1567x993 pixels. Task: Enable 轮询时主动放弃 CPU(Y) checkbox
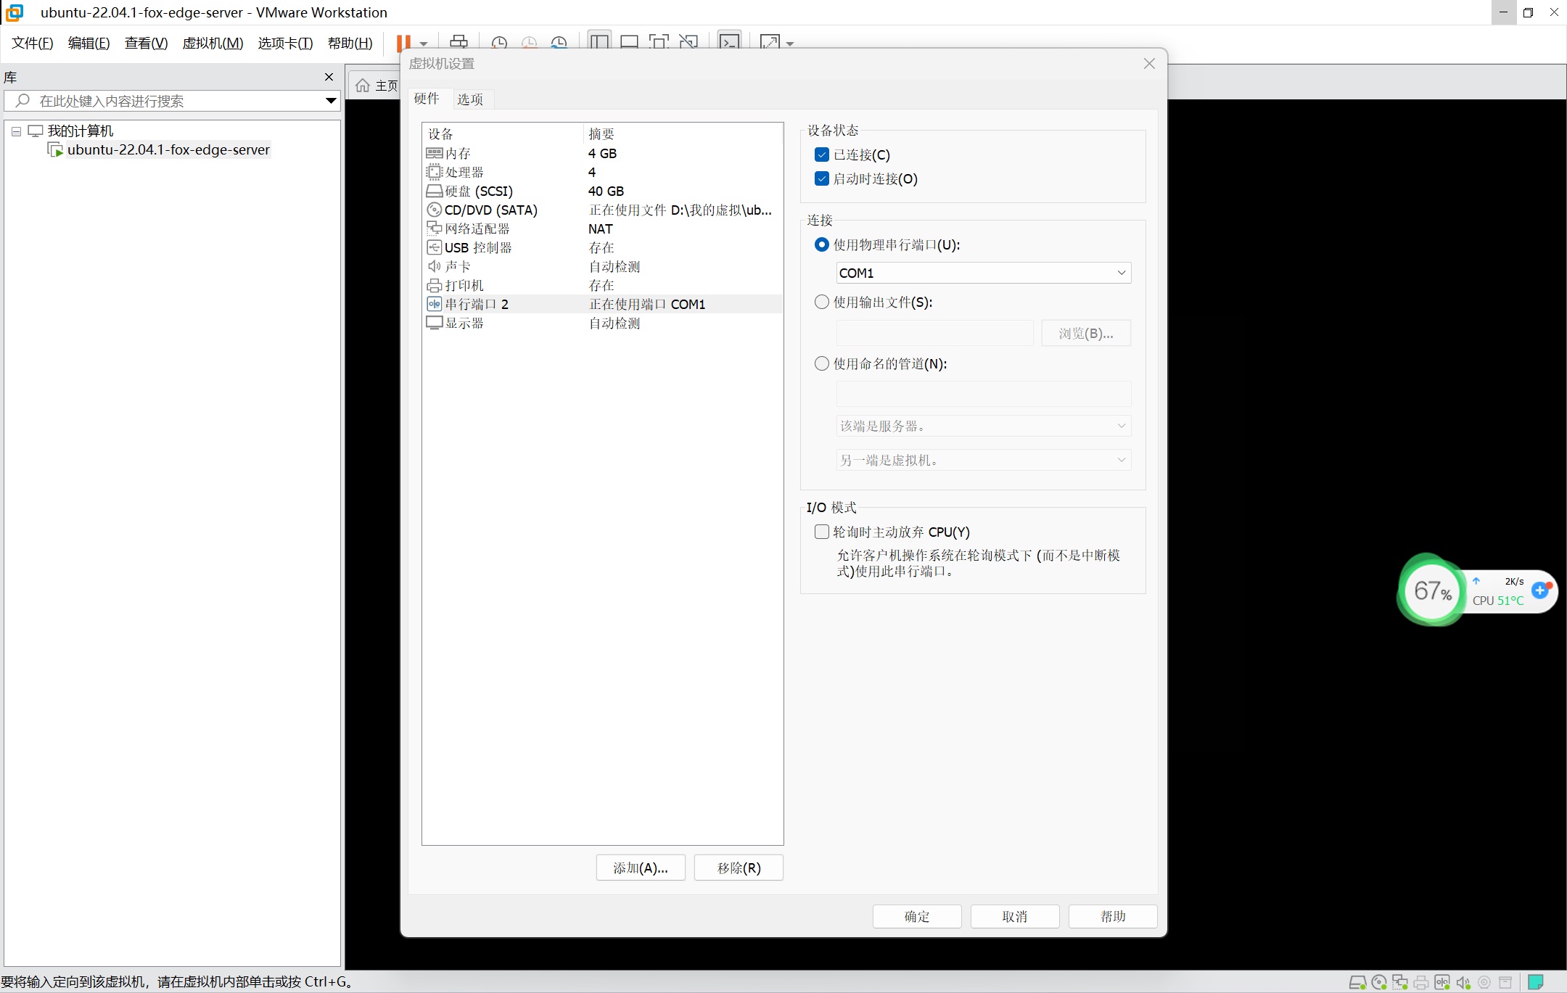pyautogui.click(x=822, y=532)
